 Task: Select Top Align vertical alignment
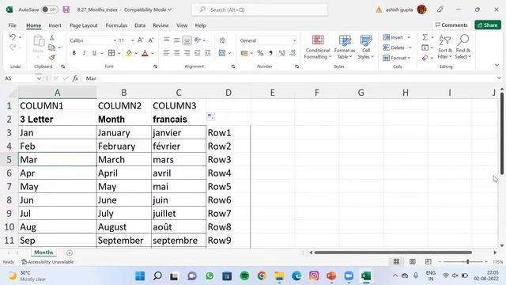166,40
